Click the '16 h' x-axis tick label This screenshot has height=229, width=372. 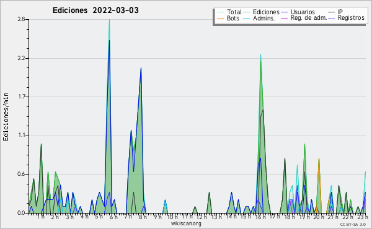click(x=260, y=217)
